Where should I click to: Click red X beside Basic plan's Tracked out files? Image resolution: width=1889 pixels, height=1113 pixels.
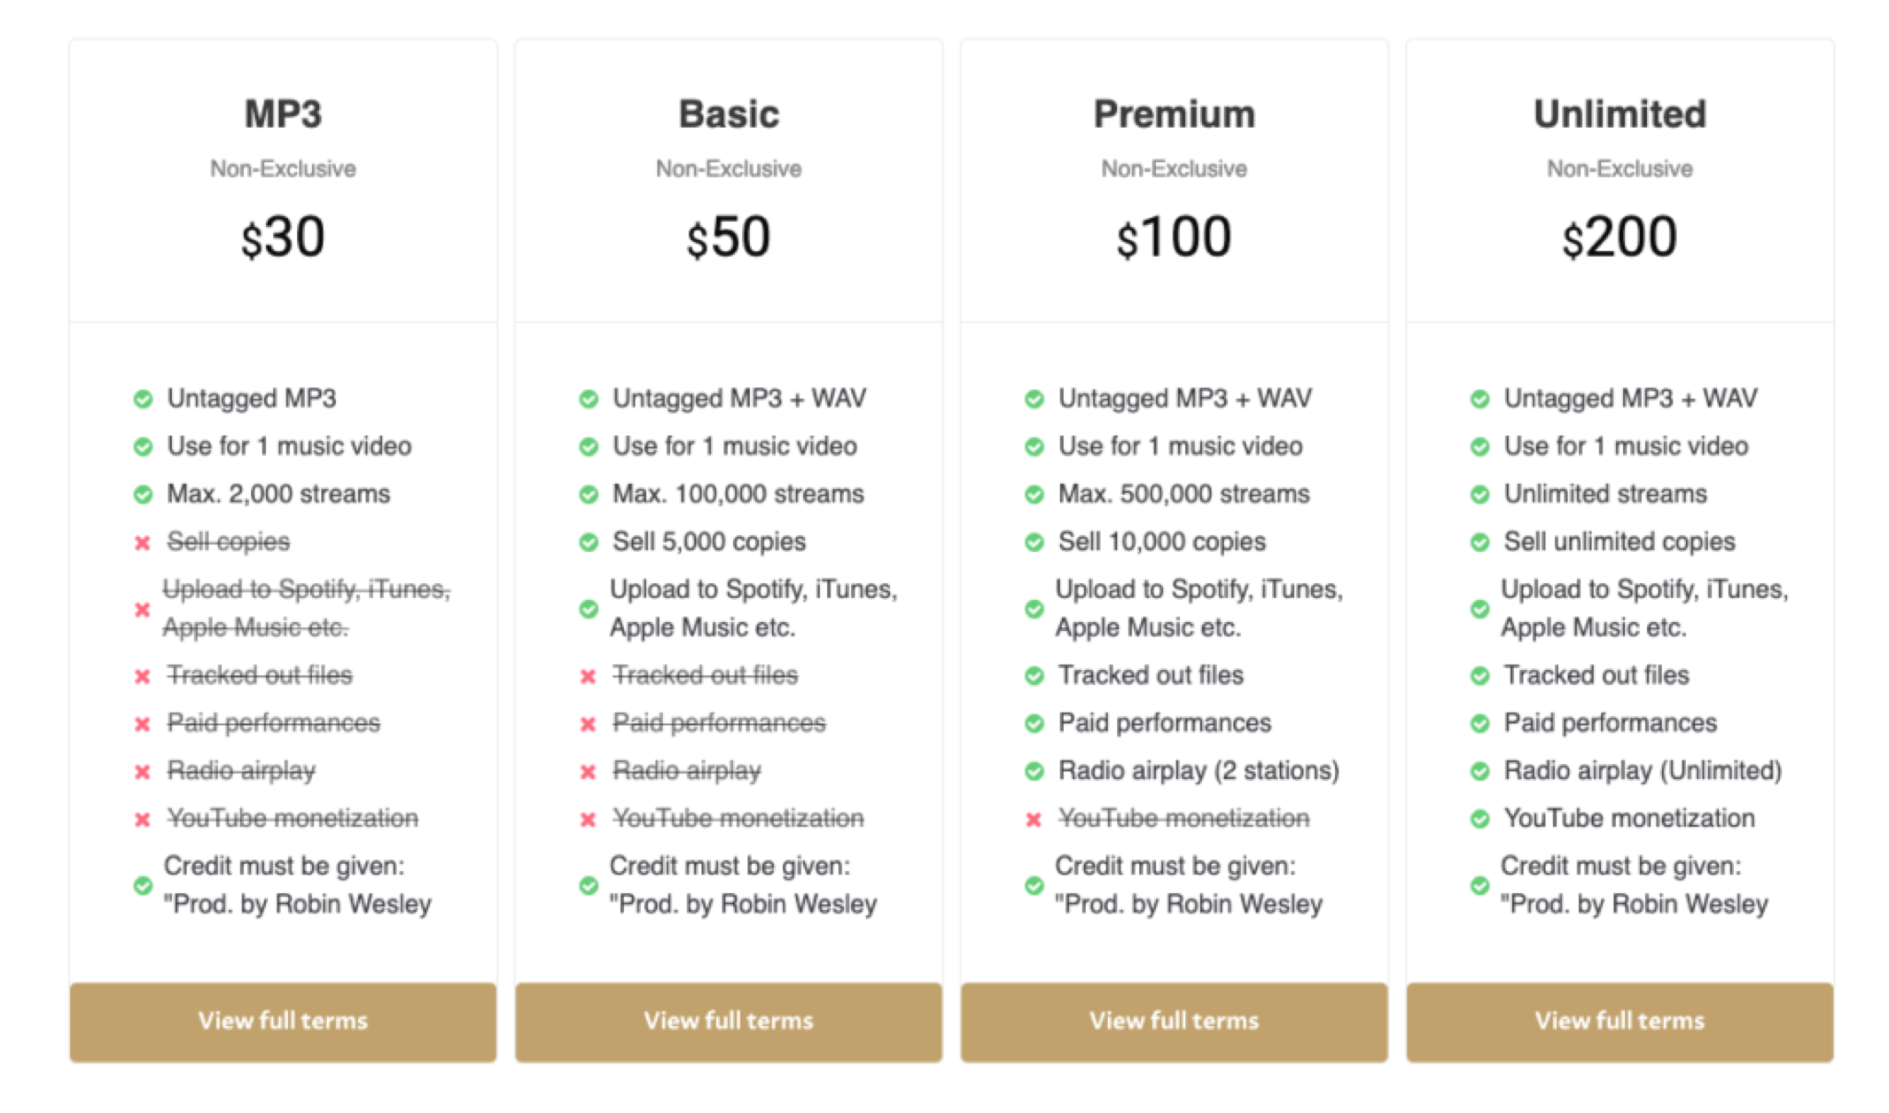pos(588,677)
